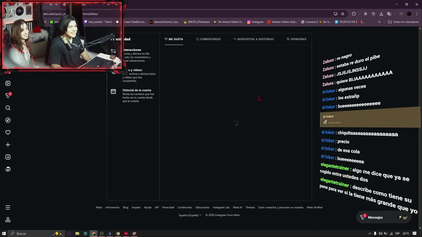Open the history extension icon in toolbar
422x237 pixels.
373,14
